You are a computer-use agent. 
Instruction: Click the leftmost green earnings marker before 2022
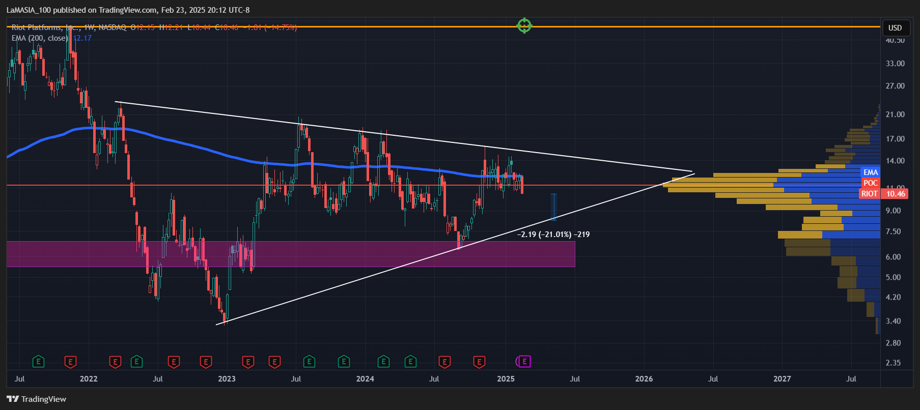tap(38, 362)
